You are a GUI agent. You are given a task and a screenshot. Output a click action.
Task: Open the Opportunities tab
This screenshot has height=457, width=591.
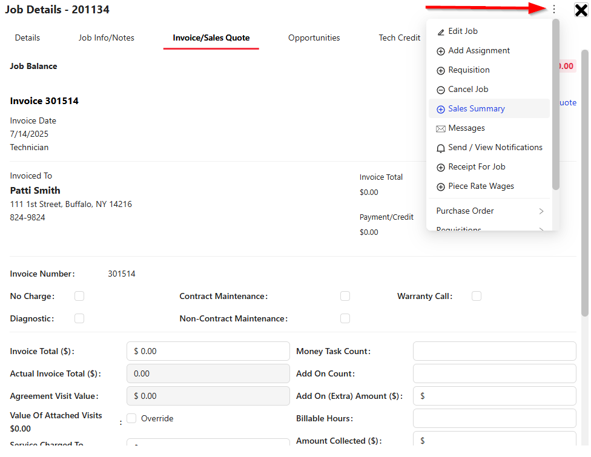tap(314, 38)
